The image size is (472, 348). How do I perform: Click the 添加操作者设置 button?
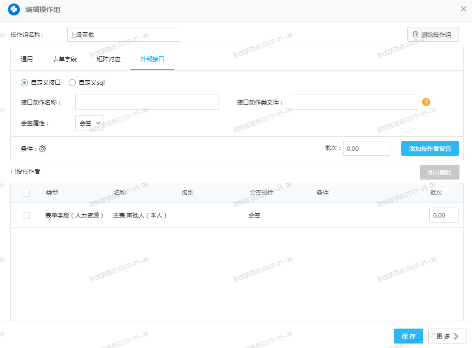coord(430,148)
